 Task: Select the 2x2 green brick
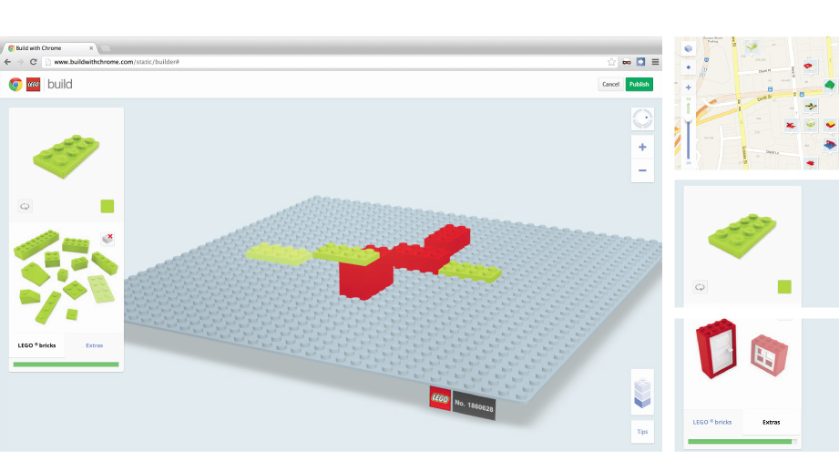click(x=53, y=259)
